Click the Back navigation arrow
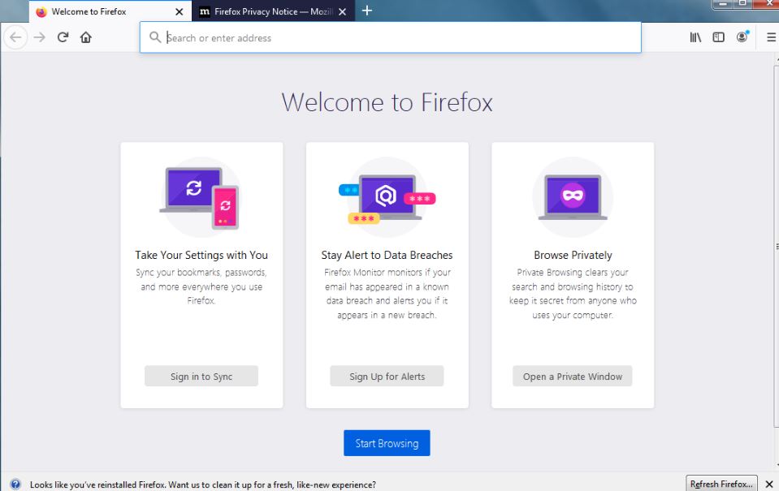The height and width of the screenshot is (491, 779). (15, 37)
